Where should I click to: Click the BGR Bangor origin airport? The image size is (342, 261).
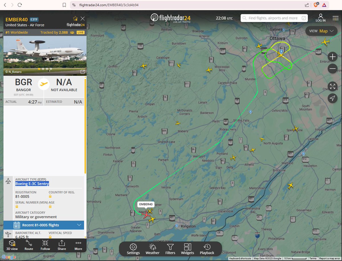pos(23,85)
